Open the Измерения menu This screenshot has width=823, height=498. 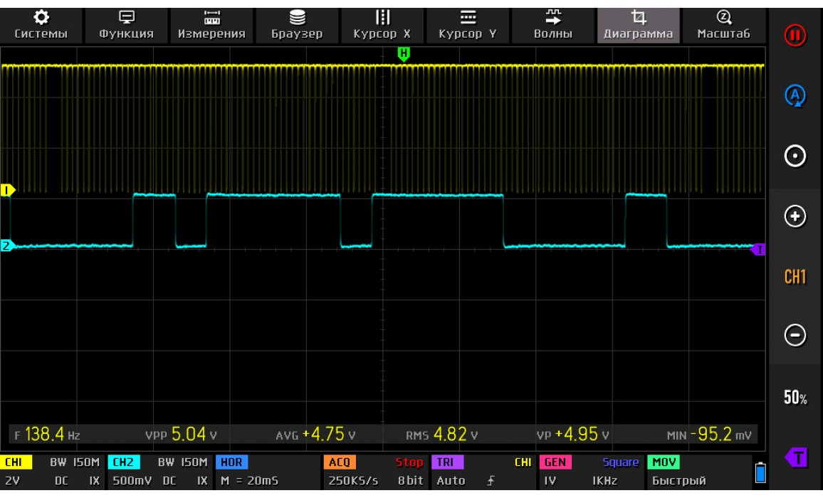213,23
